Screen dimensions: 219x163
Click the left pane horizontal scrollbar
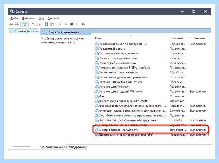pos(21,147)
